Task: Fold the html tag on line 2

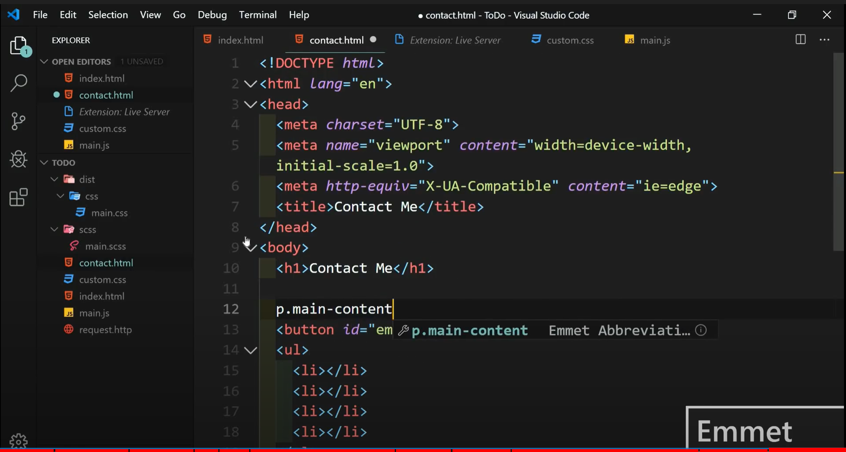Action: tap(250, 84)
